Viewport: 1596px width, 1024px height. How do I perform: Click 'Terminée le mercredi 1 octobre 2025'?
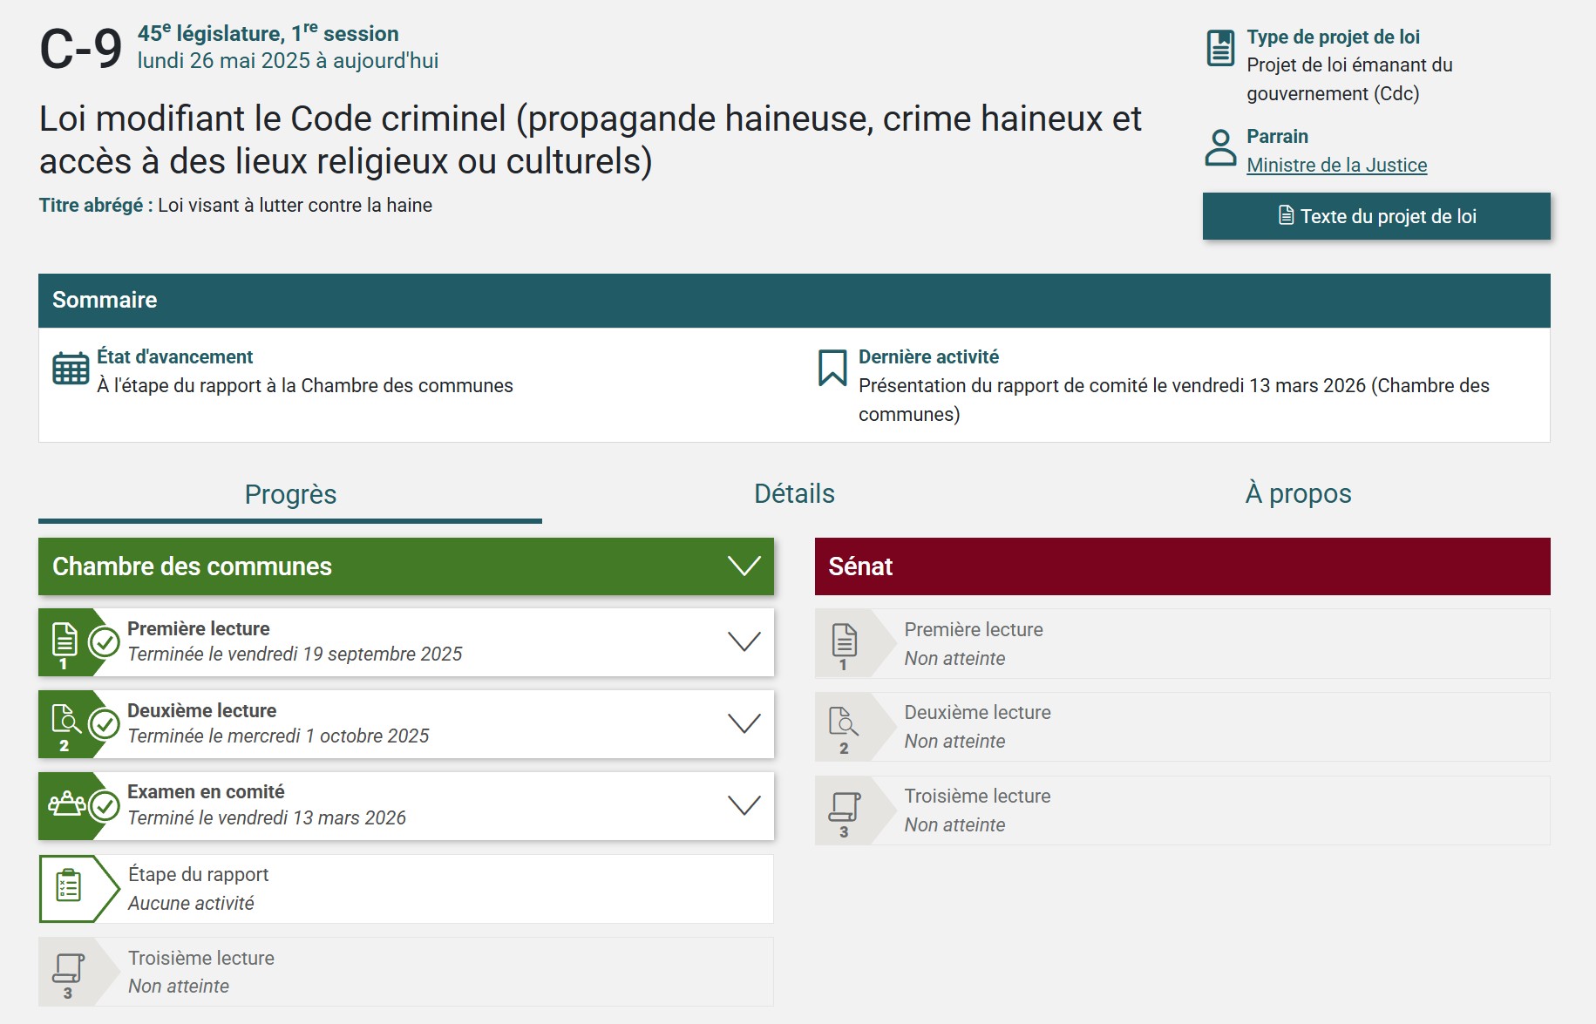pos(278,736)
